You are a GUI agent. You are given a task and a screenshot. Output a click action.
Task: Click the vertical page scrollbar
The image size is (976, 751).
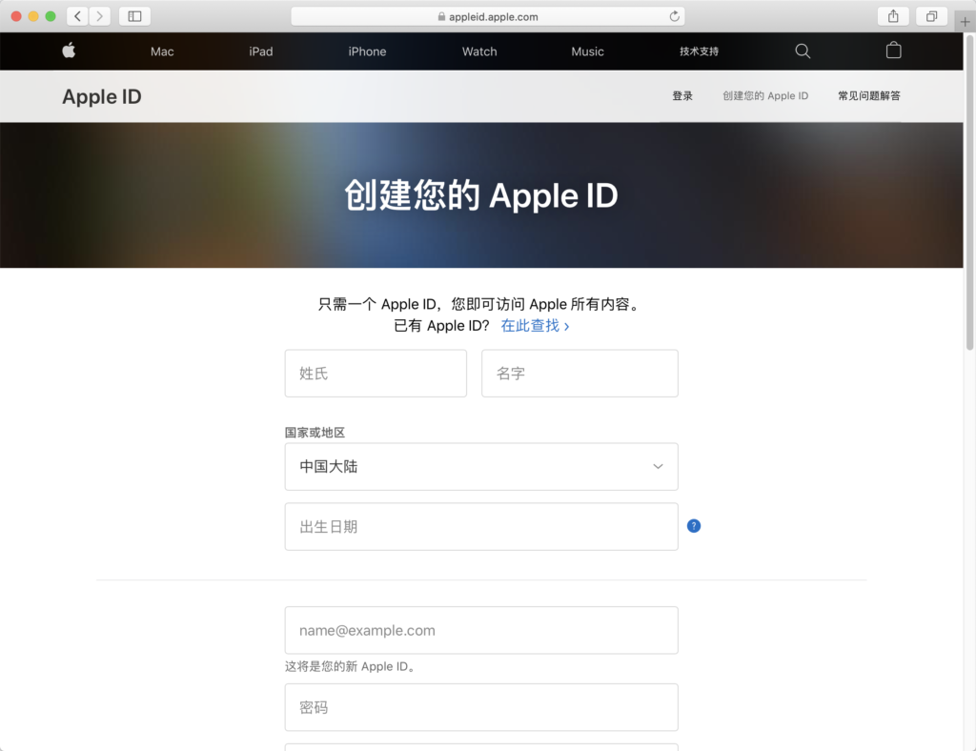pyautogui.click(x=969, y=191)
